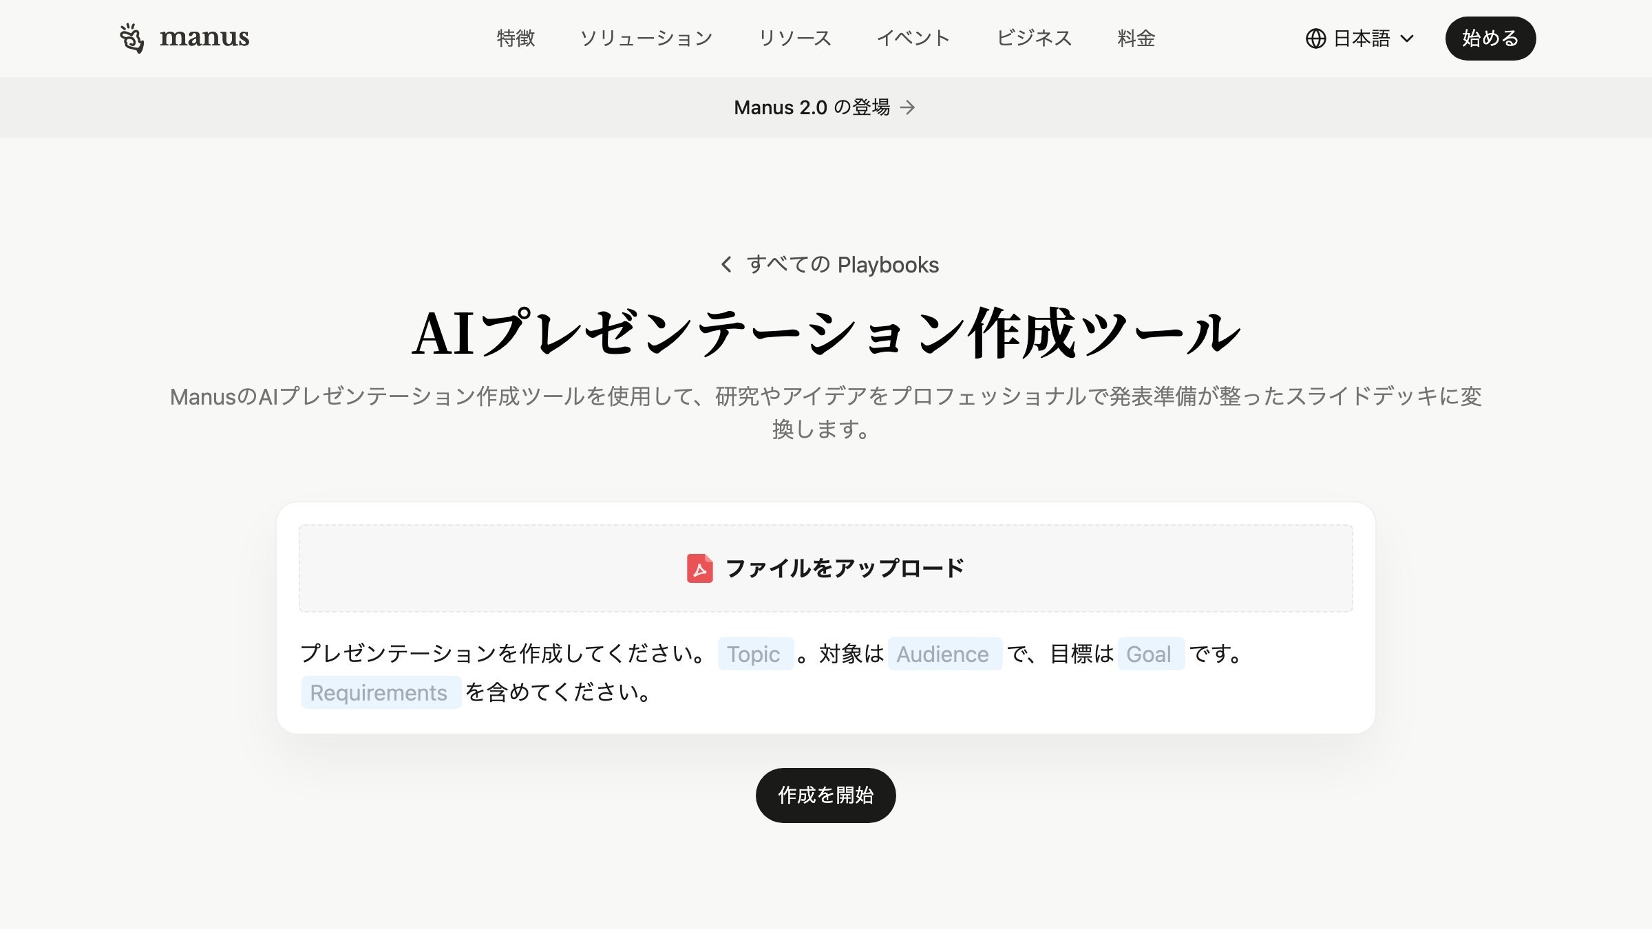Click the 作成を開始 button
Image resolution: width=1652 pixels, height=929 pixels.
[x=826, y=795]
